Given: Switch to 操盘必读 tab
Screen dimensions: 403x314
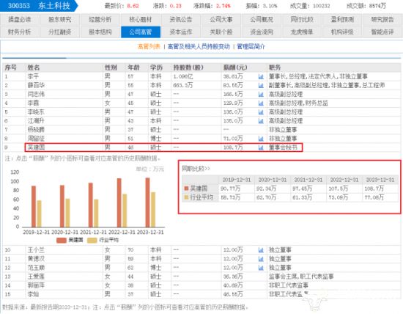Looking at the screenshot, I should 20,19.
